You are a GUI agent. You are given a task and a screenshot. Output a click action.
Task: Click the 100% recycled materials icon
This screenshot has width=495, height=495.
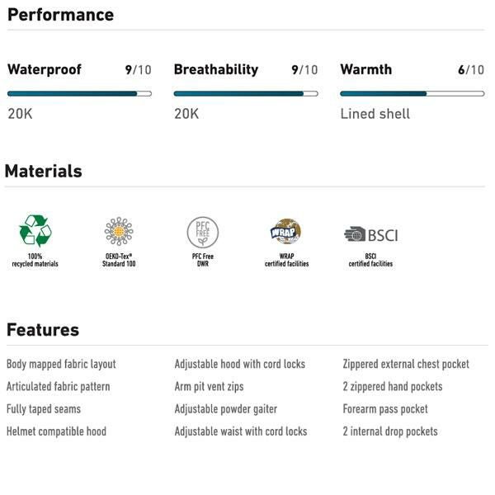[x=35, y=230]
